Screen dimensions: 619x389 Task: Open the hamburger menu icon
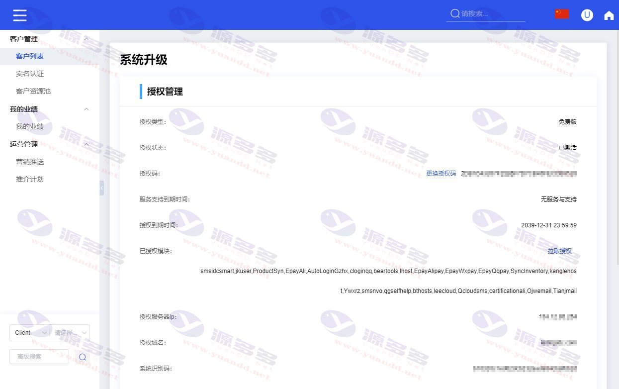point(20,15)
